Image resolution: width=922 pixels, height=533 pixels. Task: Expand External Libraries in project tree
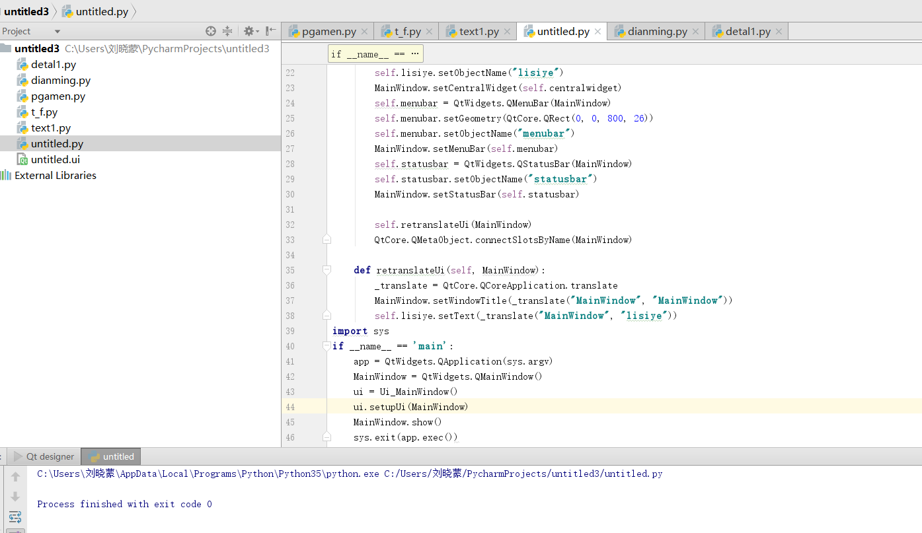coord(56,176)
